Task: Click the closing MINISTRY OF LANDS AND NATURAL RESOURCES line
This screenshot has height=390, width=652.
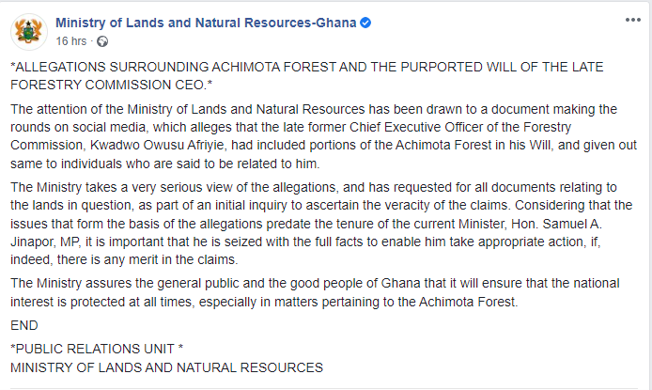Action: click(166, 367)
